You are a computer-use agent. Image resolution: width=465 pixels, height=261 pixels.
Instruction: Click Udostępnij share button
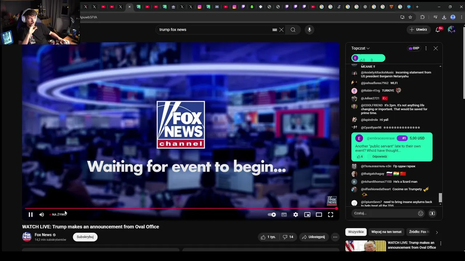[x=313, y=237]
